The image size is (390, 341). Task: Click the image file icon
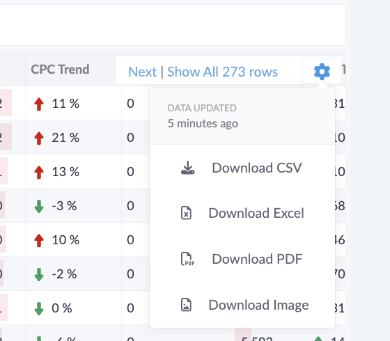(186, 305)
